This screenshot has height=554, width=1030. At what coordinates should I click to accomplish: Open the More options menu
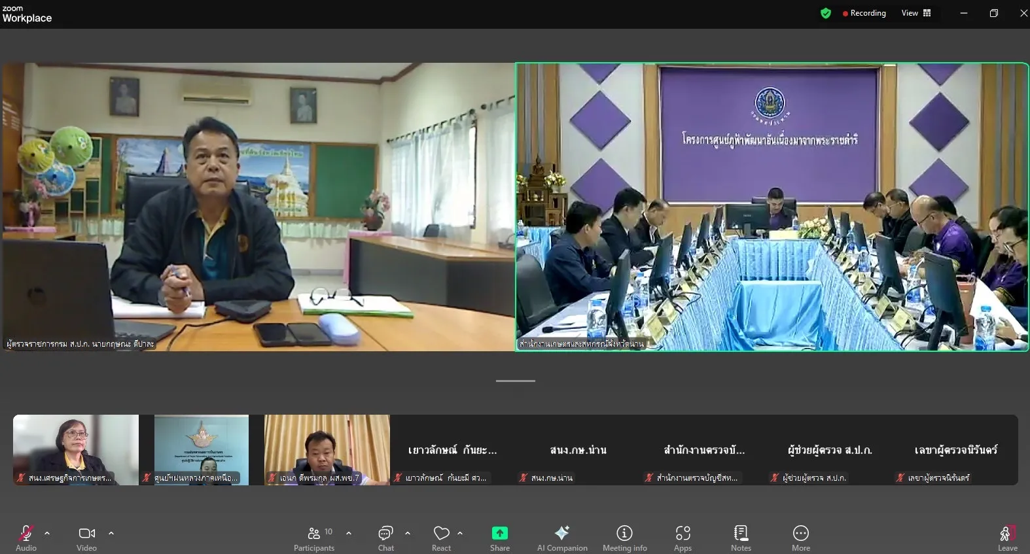(x=801, y=538)
